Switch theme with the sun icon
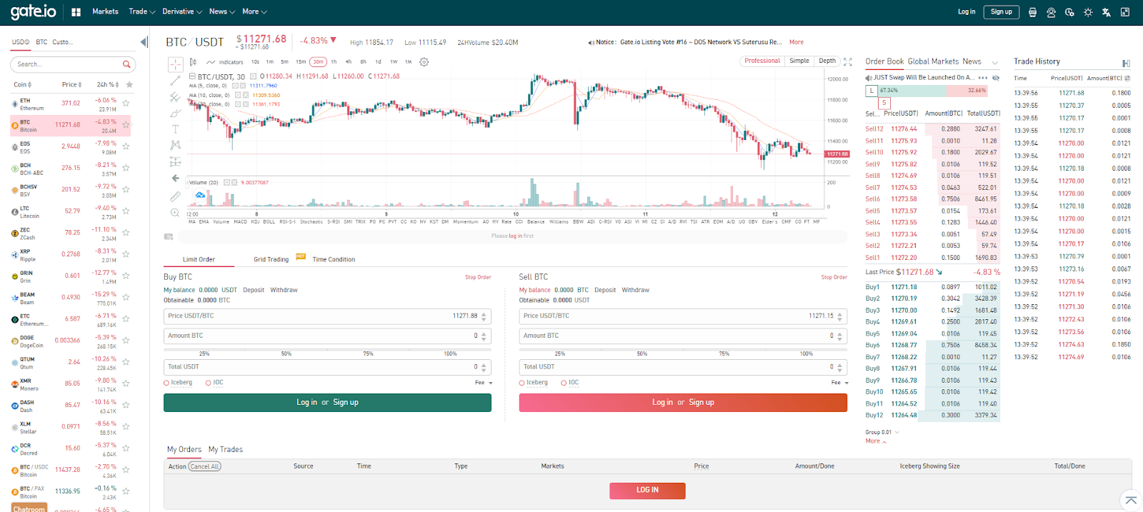Viewport: 1143px width, 512px height. tap(1088, 12)
